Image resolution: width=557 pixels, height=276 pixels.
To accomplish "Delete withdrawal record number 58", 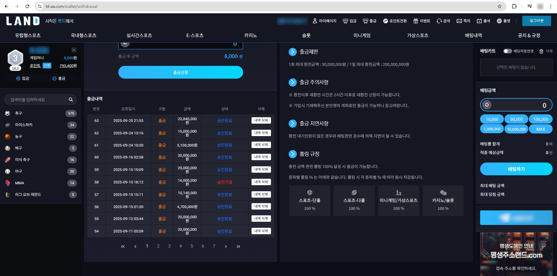I will click(x=261, y=182).
